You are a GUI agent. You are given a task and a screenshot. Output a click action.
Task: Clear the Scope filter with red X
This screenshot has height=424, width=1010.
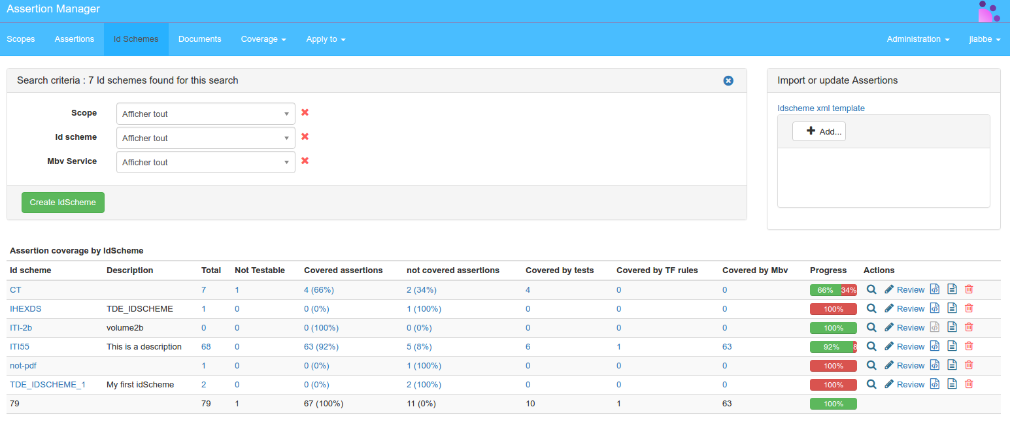coord(305,112)
